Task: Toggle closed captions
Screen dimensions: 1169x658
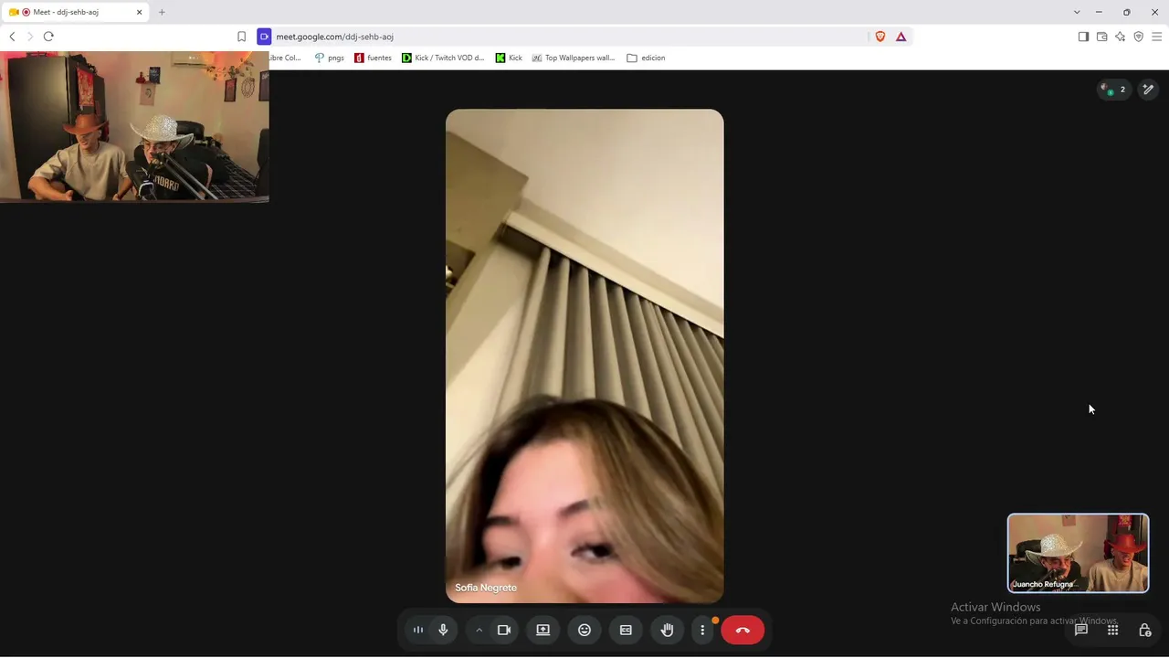Action: click(x=626, y=630)
